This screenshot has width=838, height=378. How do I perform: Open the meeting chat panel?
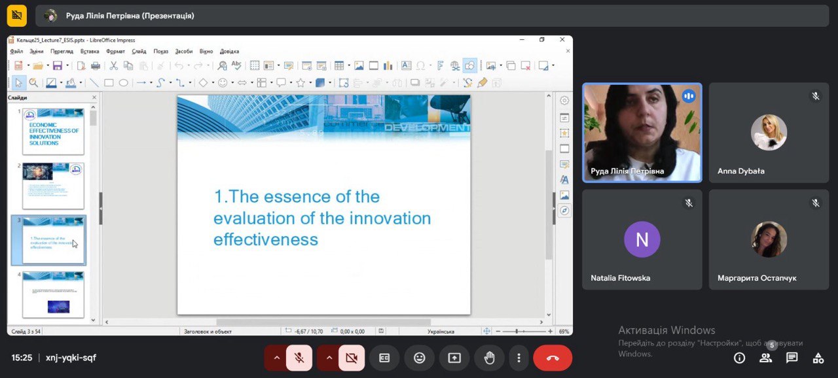coord(792,358)
